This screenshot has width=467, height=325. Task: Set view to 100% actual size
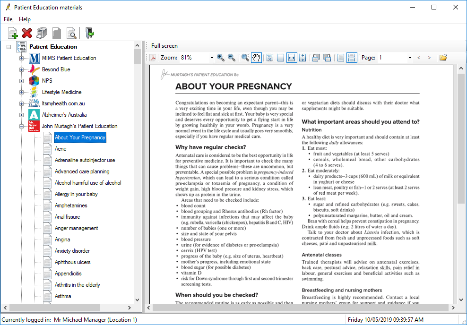(x=270, y=58)
